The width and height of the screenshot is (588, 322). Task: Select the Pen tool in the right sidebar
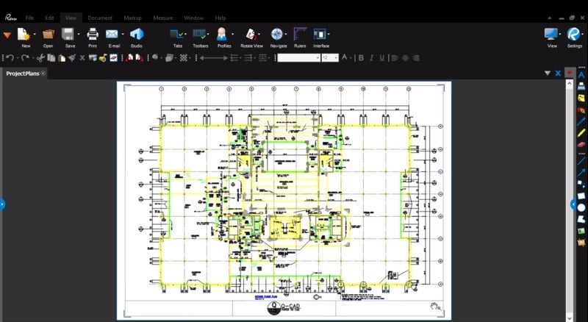pyautogui.click(x=581, y=121)
